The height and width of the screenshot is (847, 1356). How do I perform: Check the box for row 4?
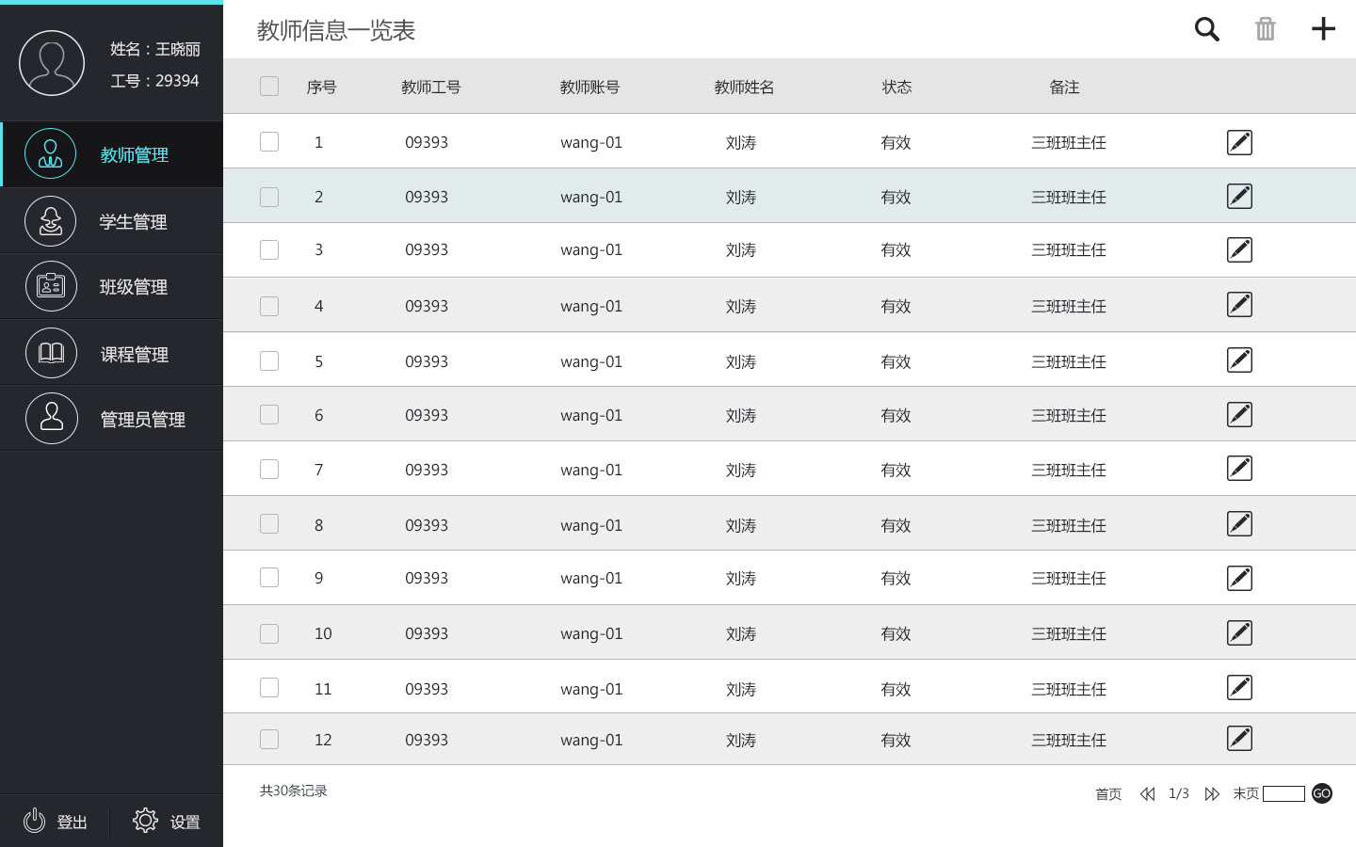click(269, 306)
